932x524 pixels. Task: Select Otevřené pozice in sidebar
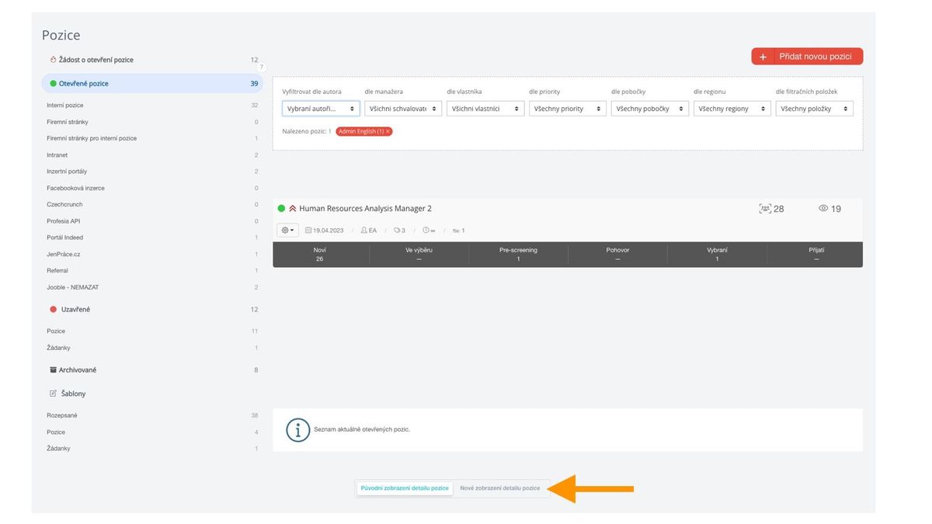click(84, 83)
